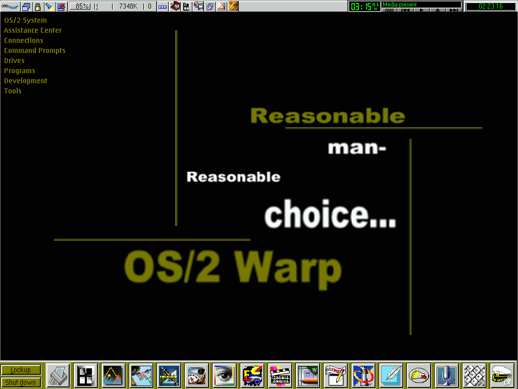
Task: Launch the colorful E editor icon
Action: [252, 375]
